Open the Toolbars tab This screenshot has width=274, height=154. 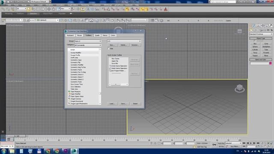(89, 35)
